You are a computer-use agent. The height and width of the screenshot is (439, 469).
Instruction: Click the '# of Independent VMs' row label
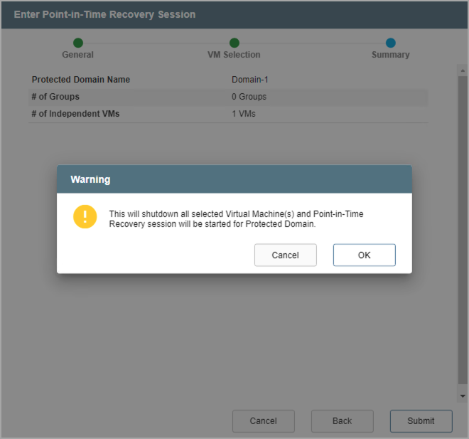(x=75, y=114)
